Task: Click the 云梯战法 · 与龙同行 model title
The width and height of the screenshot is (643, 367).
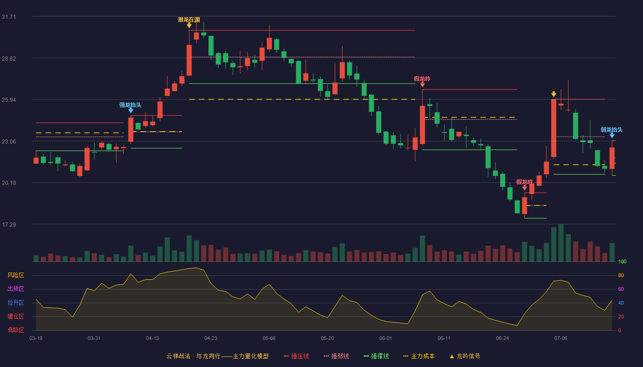Action: [218, 356]
